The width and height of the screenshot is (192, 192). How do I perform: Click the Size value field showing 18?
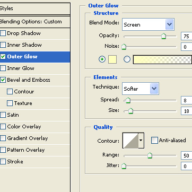(x=187, y=111)
